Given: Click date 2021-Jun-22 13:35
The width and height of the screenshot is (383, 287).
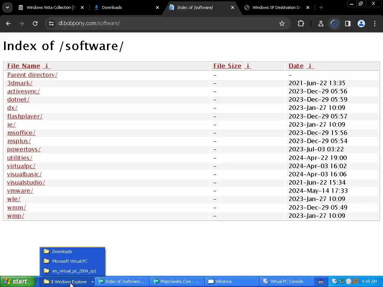Looking at the screenshot, I should [317, 83].
